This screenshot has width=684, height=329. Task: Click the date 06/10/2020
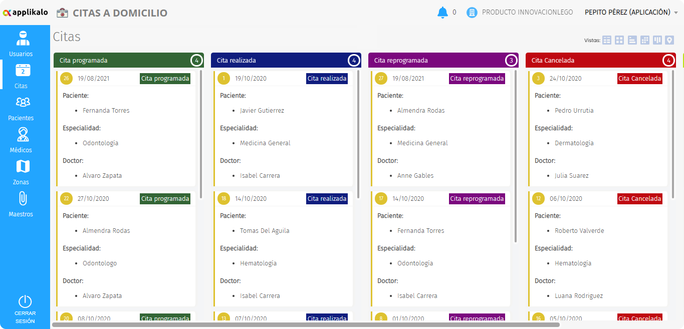click(566, 199)
